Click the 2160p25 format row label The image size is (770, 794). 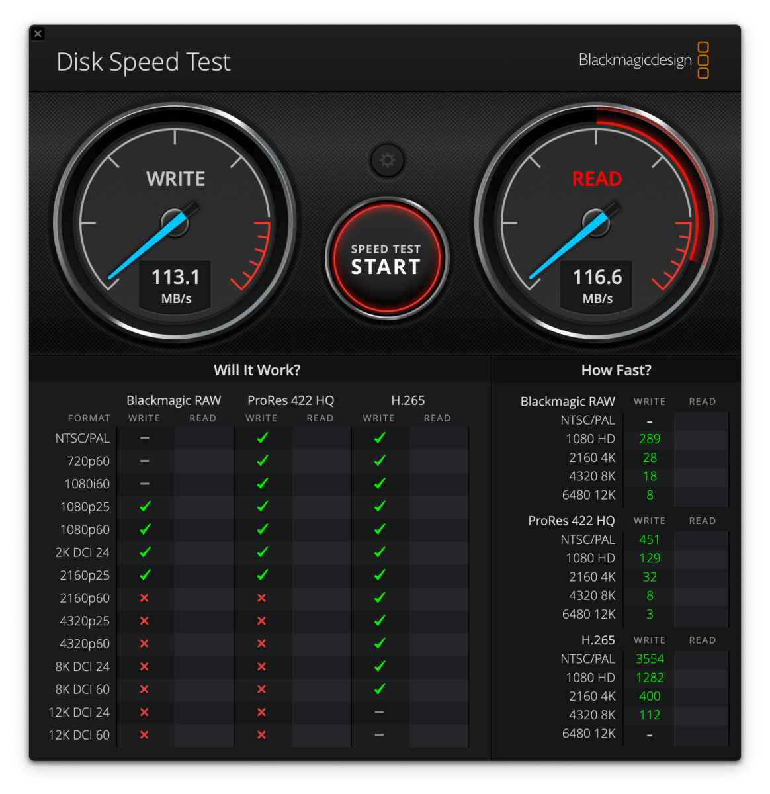[85, 576]
